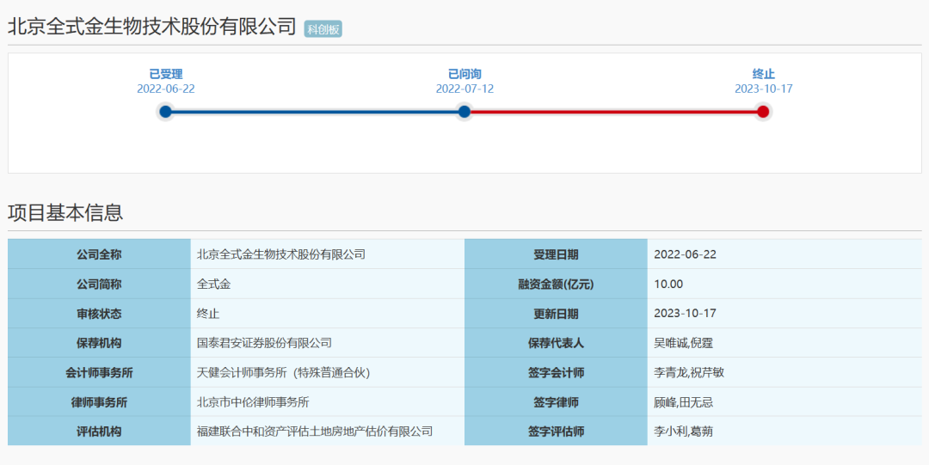929x465 pixels.
Task: Click the 已问询 timeline dot
Action: click(464, 112)
